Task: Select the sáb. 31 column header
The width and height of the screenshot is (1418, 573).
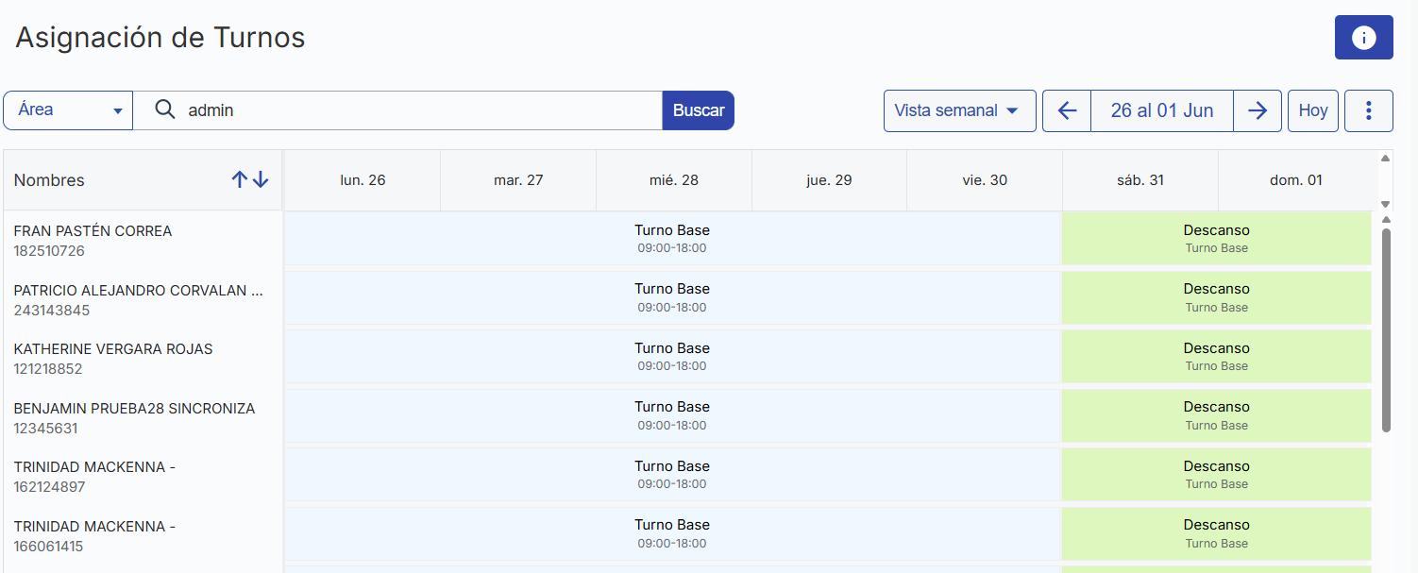Action: point(1139,180)
